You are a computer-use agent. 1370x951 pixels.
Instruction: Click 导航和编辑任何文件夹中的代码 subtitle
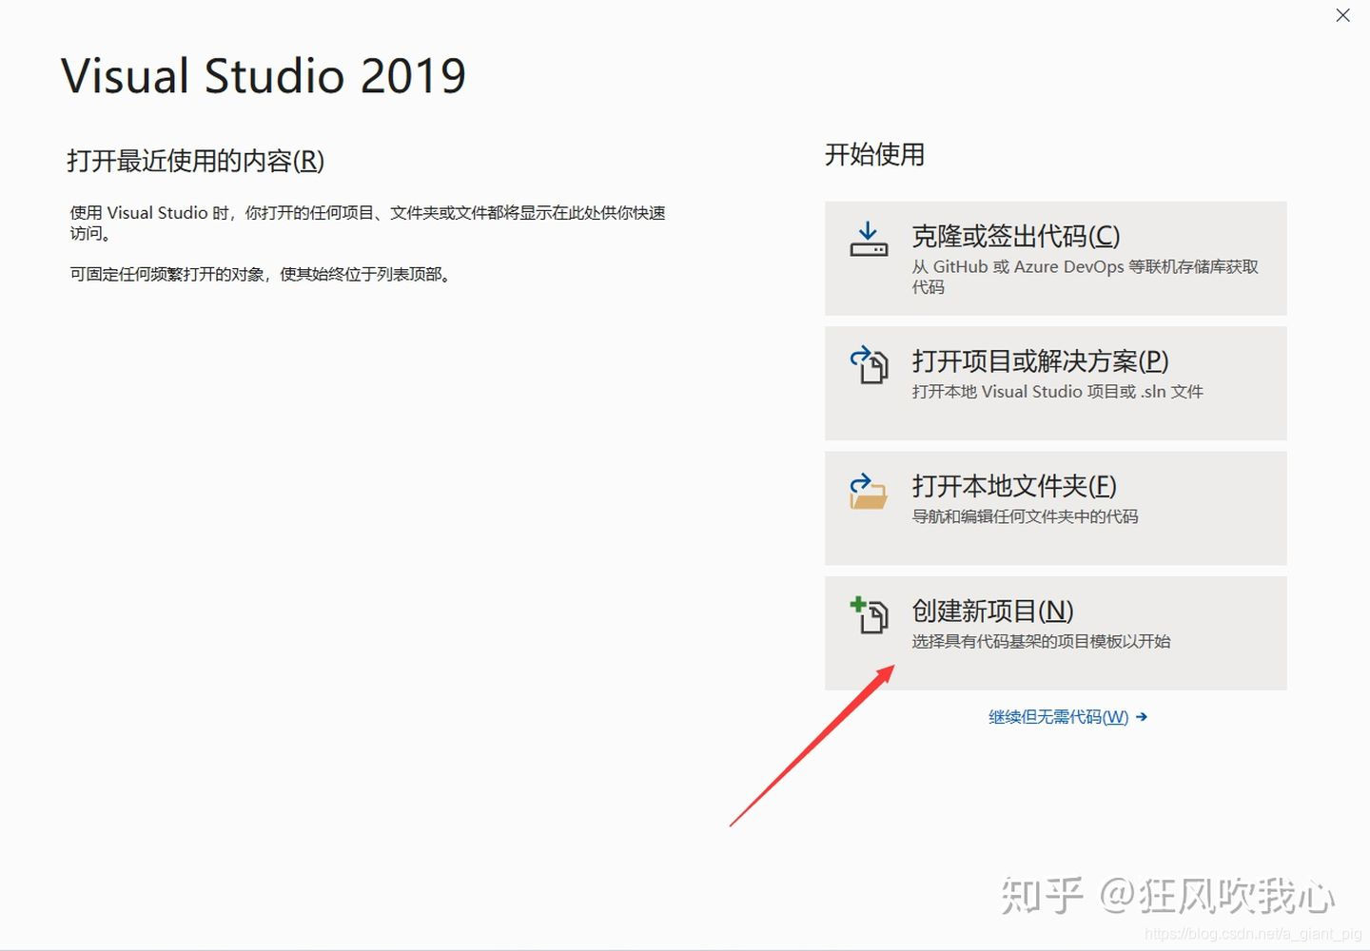(x=1026, y=517)
